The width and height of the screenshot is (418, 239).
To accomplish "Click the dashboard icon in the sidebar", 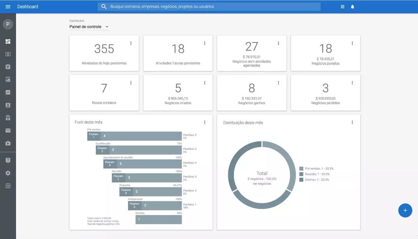I will [8, 41].
